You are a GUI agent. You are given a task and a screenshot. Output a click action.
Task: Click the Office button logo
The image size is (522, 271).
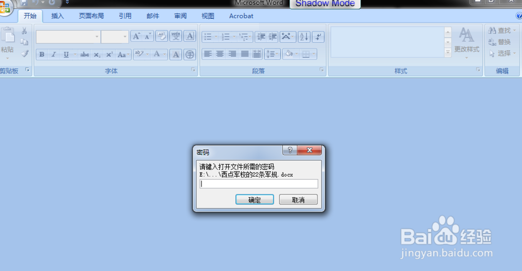pos(5,7)
